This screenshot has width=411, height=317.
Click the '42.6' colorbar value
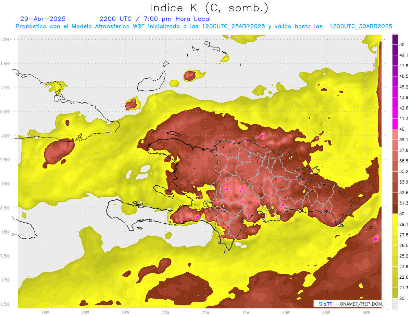coord(403,108)
